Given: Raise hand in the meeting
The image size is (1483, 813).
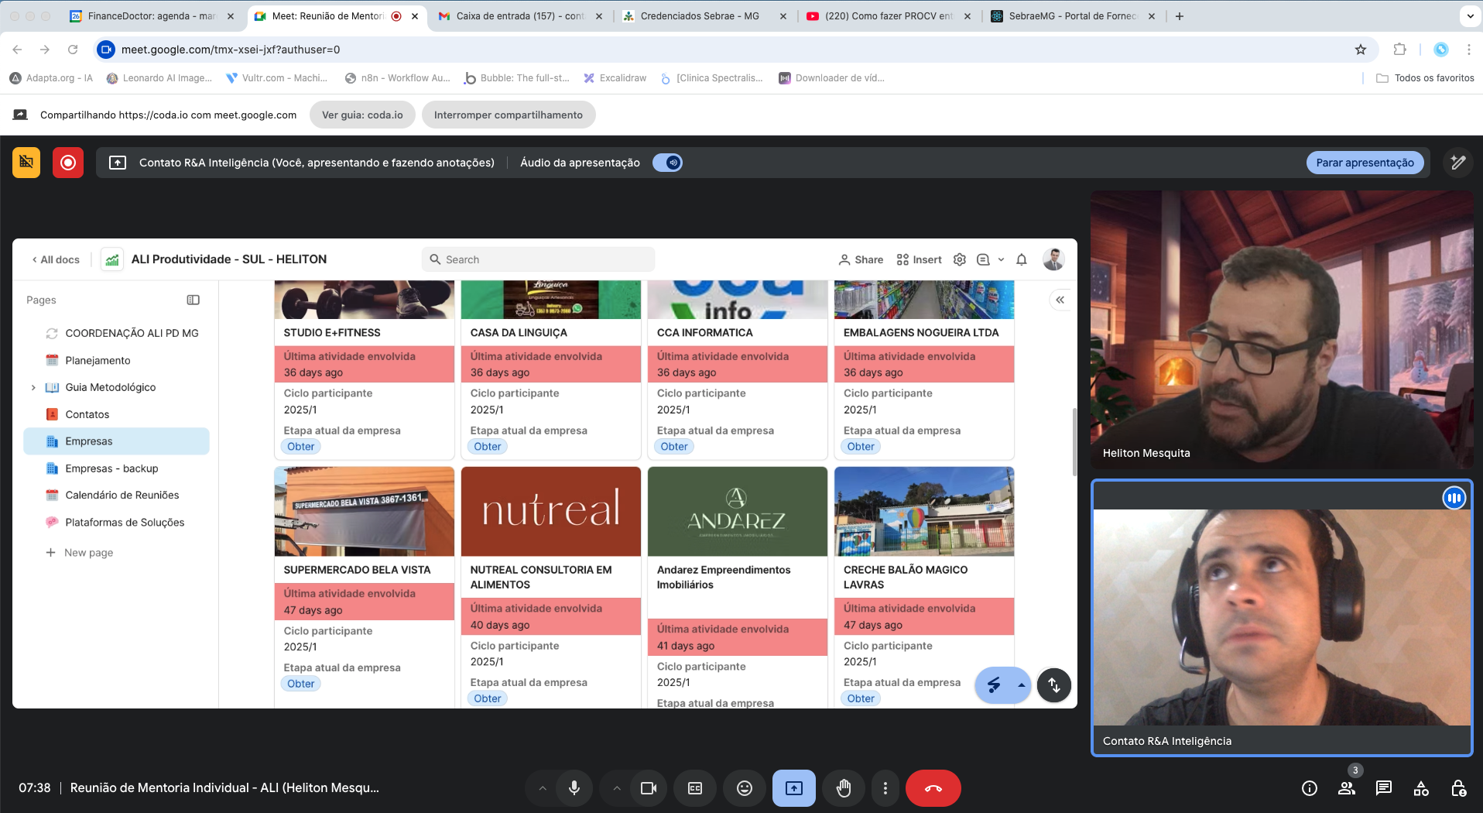Looking at the screenshot, I should (843, 788).
